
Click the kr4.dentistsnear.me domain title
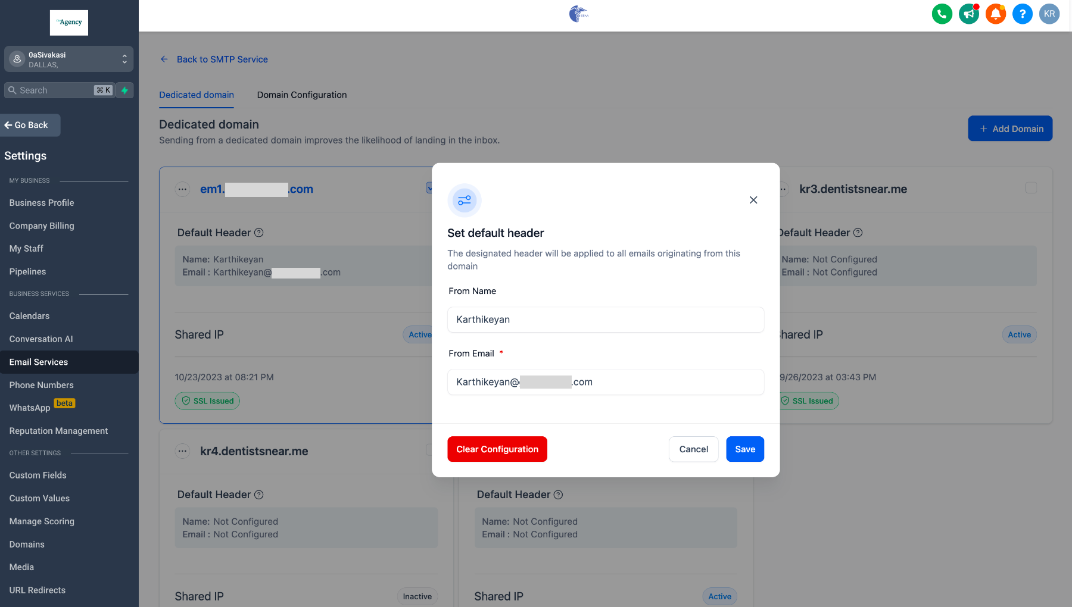coord(254,451)
